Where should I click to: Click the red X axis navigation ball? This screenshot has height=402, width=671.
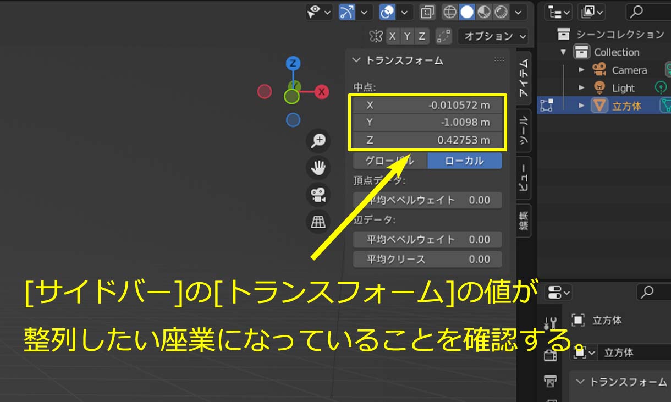[322, 92]
